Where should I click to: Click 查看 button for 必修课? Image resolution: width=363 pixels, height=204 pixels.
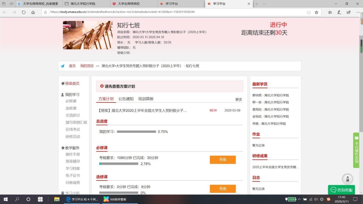tap(223, 160)
